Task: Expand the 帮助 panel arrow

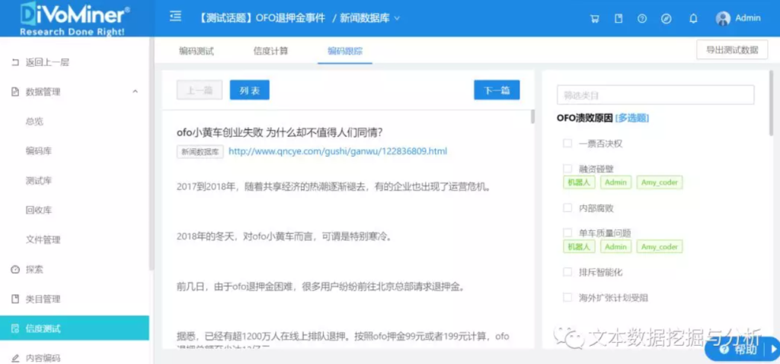Action: click(774, 350)
